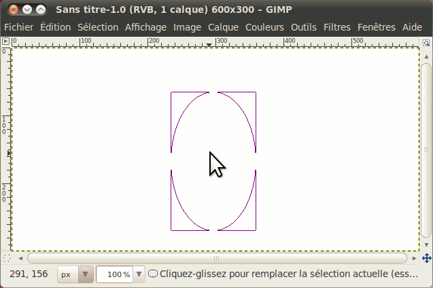This screenshot has width=433, height=288.
Task: Open the Filtres menu
Action: pos(336,27)
